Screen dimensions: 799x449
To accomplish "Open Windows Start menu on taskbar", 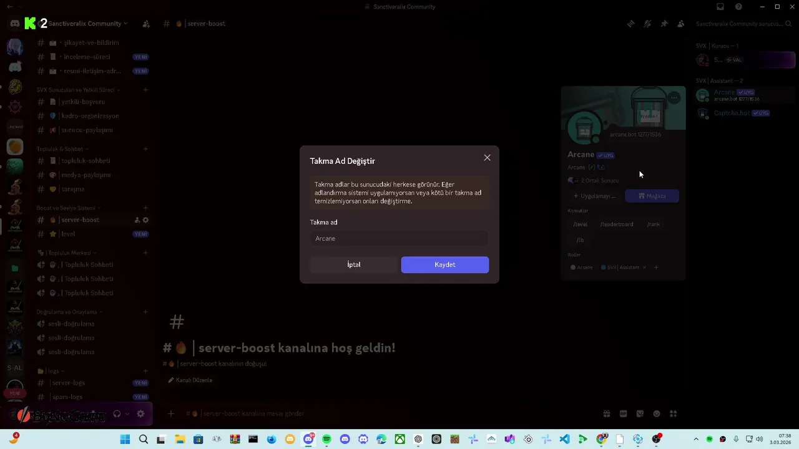I will 125,439.
